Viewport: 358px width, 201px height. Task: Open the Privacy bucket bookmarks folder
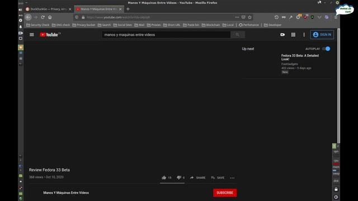click(83, 25)
